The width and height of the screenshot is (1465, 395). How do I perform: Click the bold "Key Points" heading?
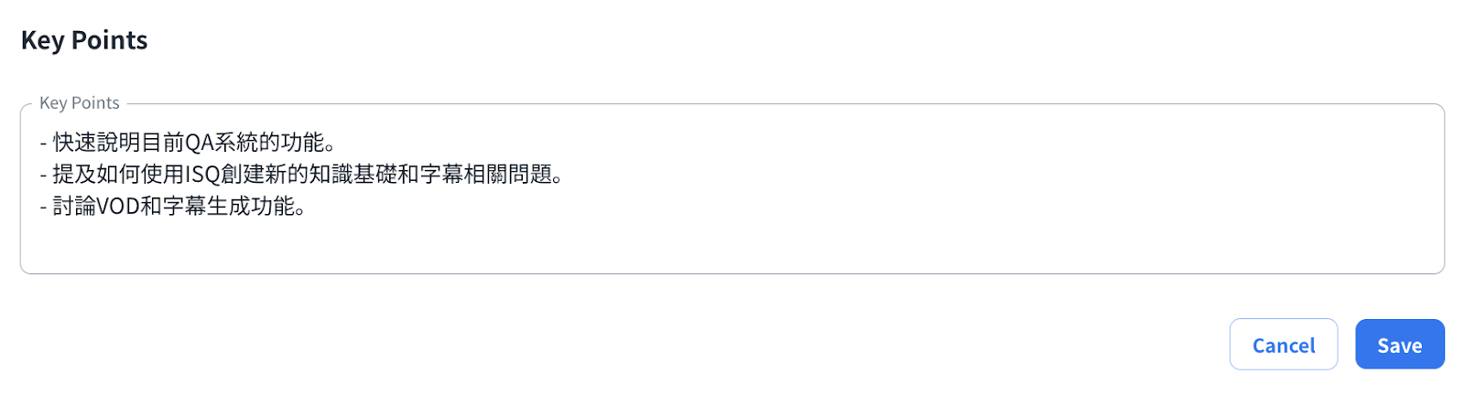click(84, 40)
